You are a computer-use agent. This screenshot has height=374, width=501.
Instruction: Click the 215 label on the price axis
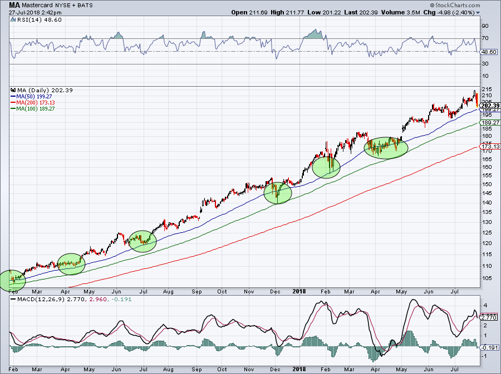tap(487, 89)
